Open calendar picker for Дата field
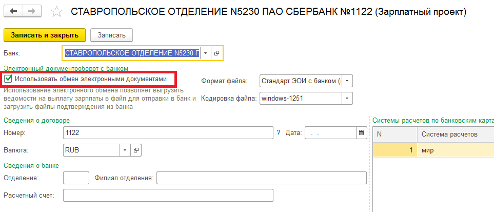The width and height of the screenshot is (494, 212). [361, 133]
